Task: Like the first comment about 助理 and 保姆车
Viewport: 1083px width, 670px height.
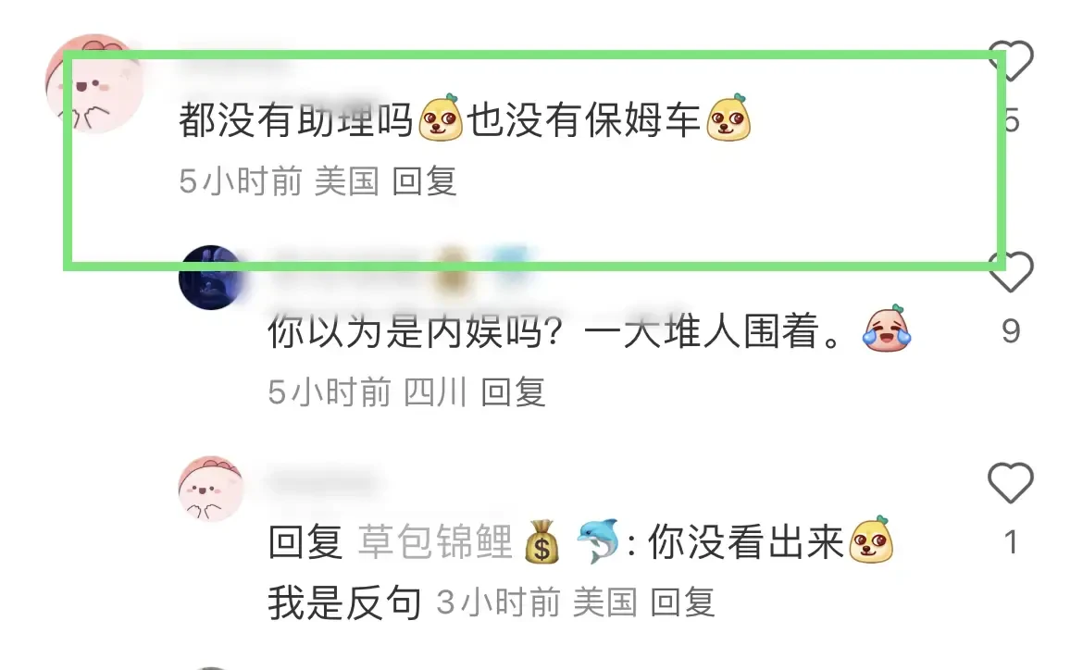Action: click(1011, 61)
